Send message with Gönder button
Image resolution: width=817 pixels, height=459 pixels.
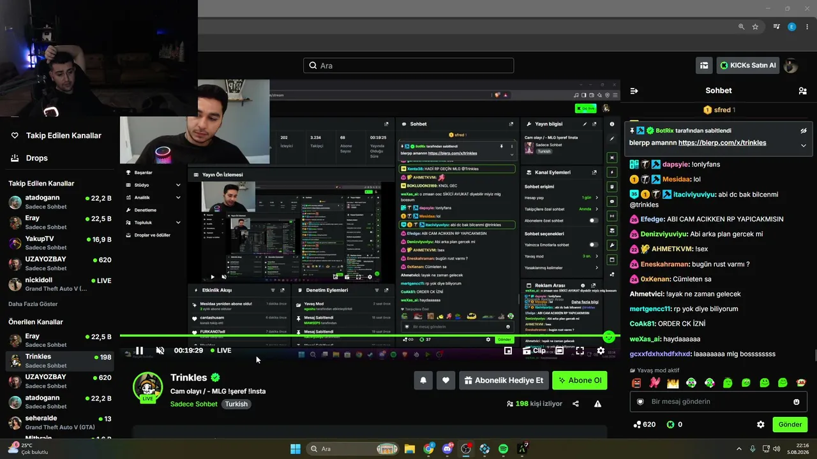pyautogui.click(x=790, y=425)
